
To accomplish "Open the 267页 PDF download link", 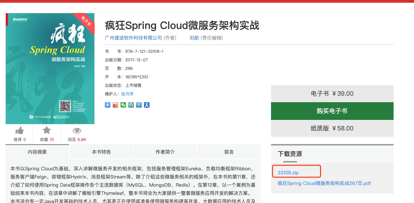I will (x=324, y=183).
